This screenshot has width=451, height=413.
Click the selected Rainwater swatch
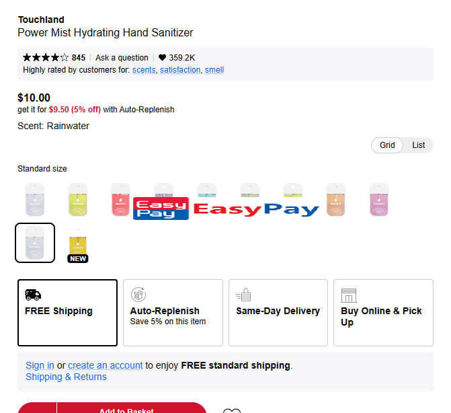pyautogui.click(x=35, y=243)
